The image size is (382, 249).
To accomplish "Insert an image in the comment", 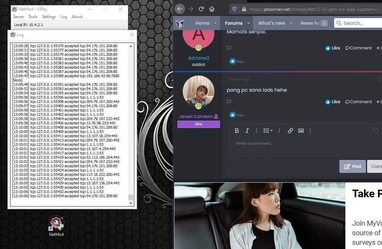I will point(301,131).
